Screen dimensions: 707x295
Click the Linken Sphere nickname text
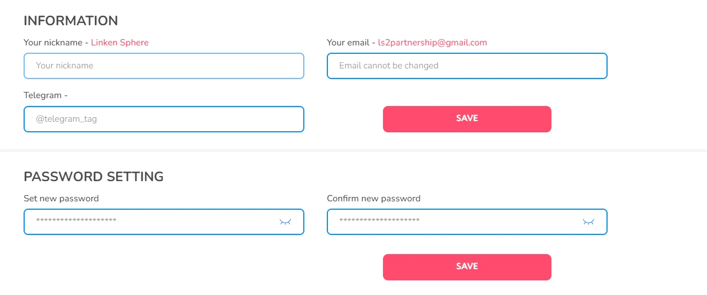120,43
